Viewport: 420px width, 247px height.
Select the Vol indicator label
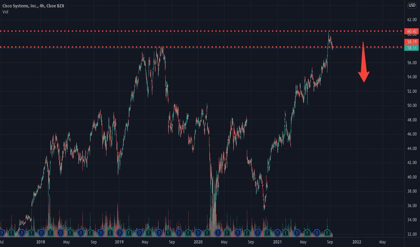click(5, 12)
